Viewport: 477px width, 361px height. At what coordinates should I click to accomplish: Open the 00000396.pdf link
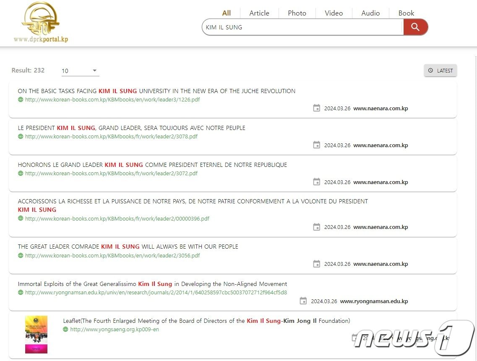[x=117, y=219]
